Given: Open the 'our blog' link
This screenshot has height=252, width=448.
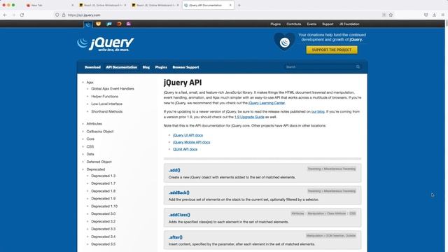Looking at the screenshot, I should click(x=318, y=111).
